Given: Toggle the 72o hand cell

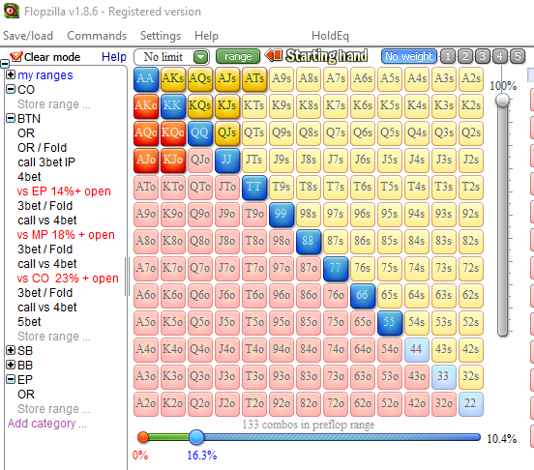Looking at the screenshot, I should [x=336, y=403].
